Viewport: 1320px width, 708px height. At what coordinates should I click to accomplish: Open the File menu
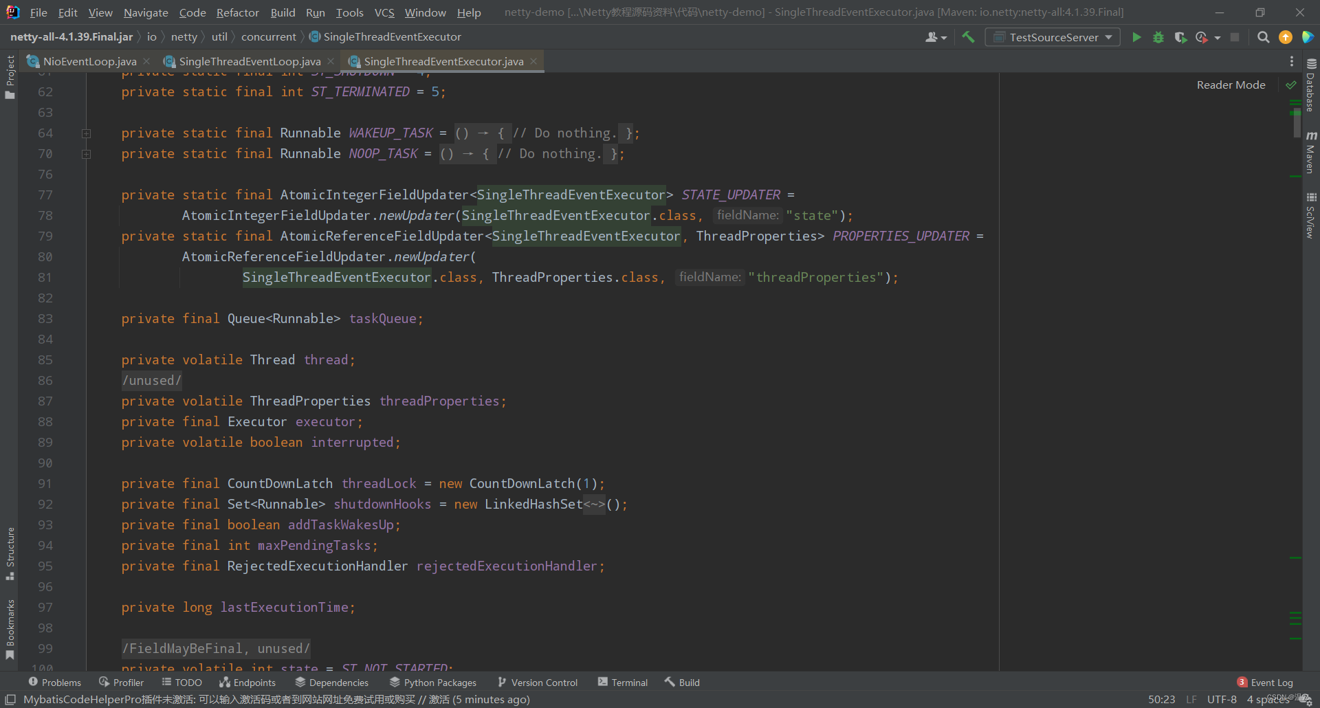click(x=38, y=12)
